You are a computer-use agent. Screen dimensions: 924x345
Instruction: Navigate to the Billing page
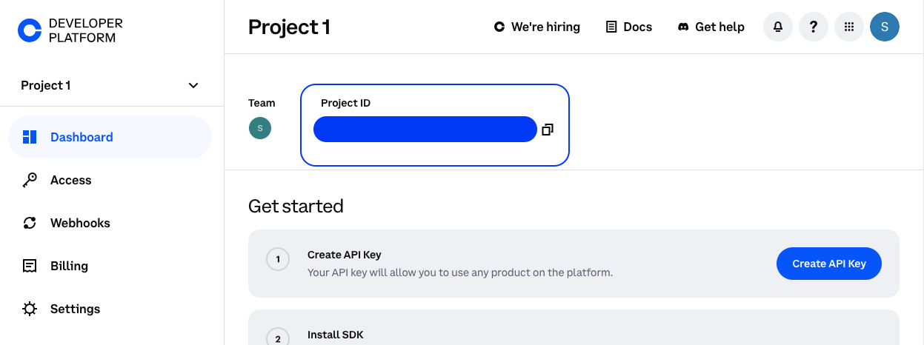[x=69, y=266]
